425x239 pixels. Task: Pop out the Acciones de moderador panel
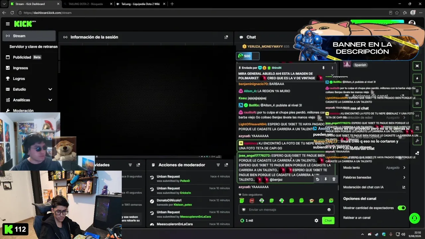[x=226, y=165]
